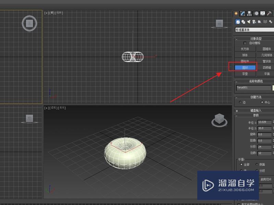
Task: Enable the 自动栅格 checkbox
Action: (x=245, y=43)
